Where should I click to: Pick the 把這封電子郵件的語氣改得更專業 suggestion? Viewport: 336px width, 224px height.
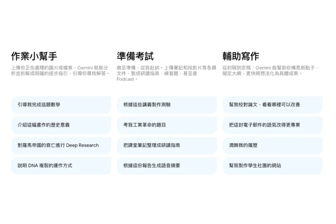pos(272,125)
